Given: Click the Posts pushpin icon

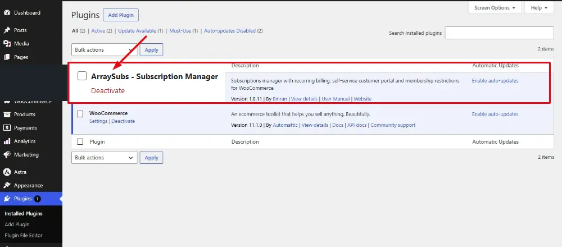Looking at the screenshot, I should [x=7, y=30].
